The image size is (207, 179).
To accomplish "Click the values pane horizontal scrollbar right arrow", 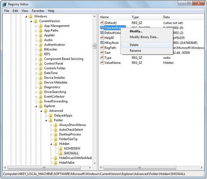I will click(202, 168).
